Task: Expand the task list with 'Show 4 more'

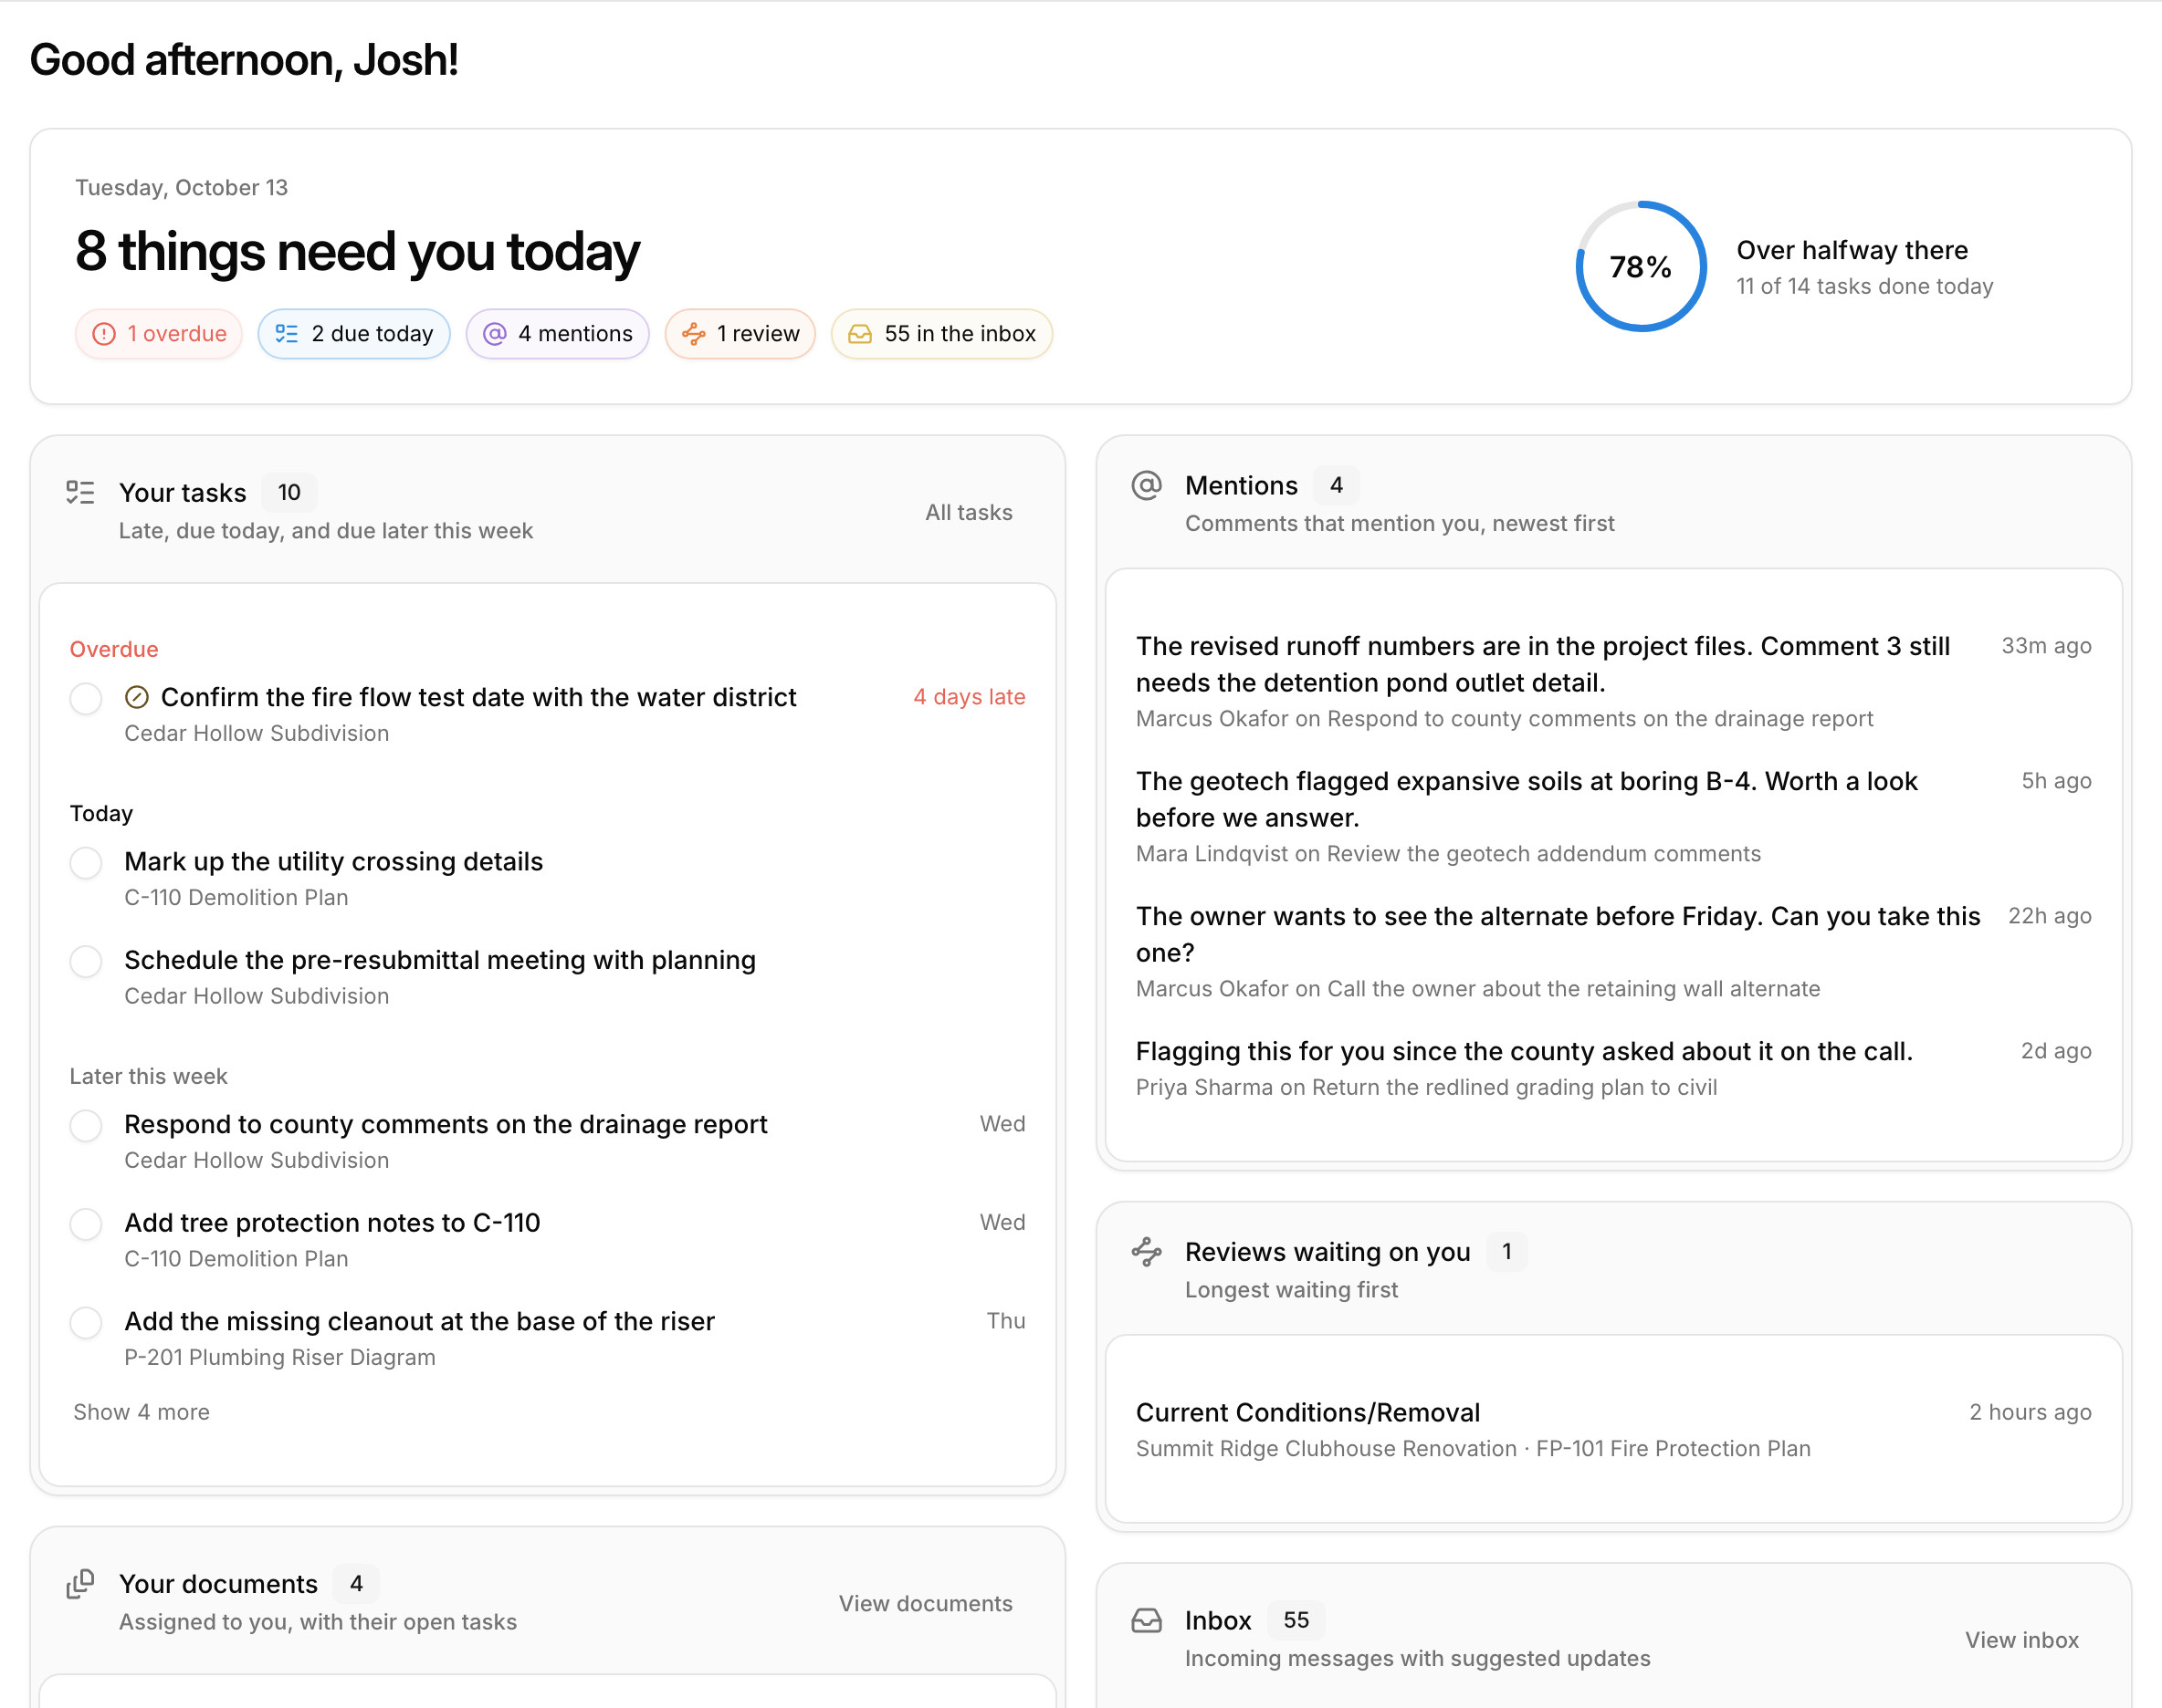Action: [142, 1412]
